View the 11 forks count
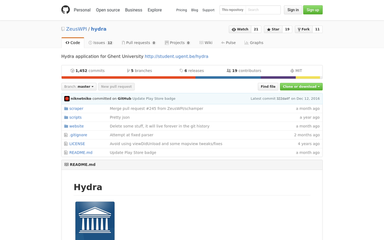384x240 pixels. (317, 29)
